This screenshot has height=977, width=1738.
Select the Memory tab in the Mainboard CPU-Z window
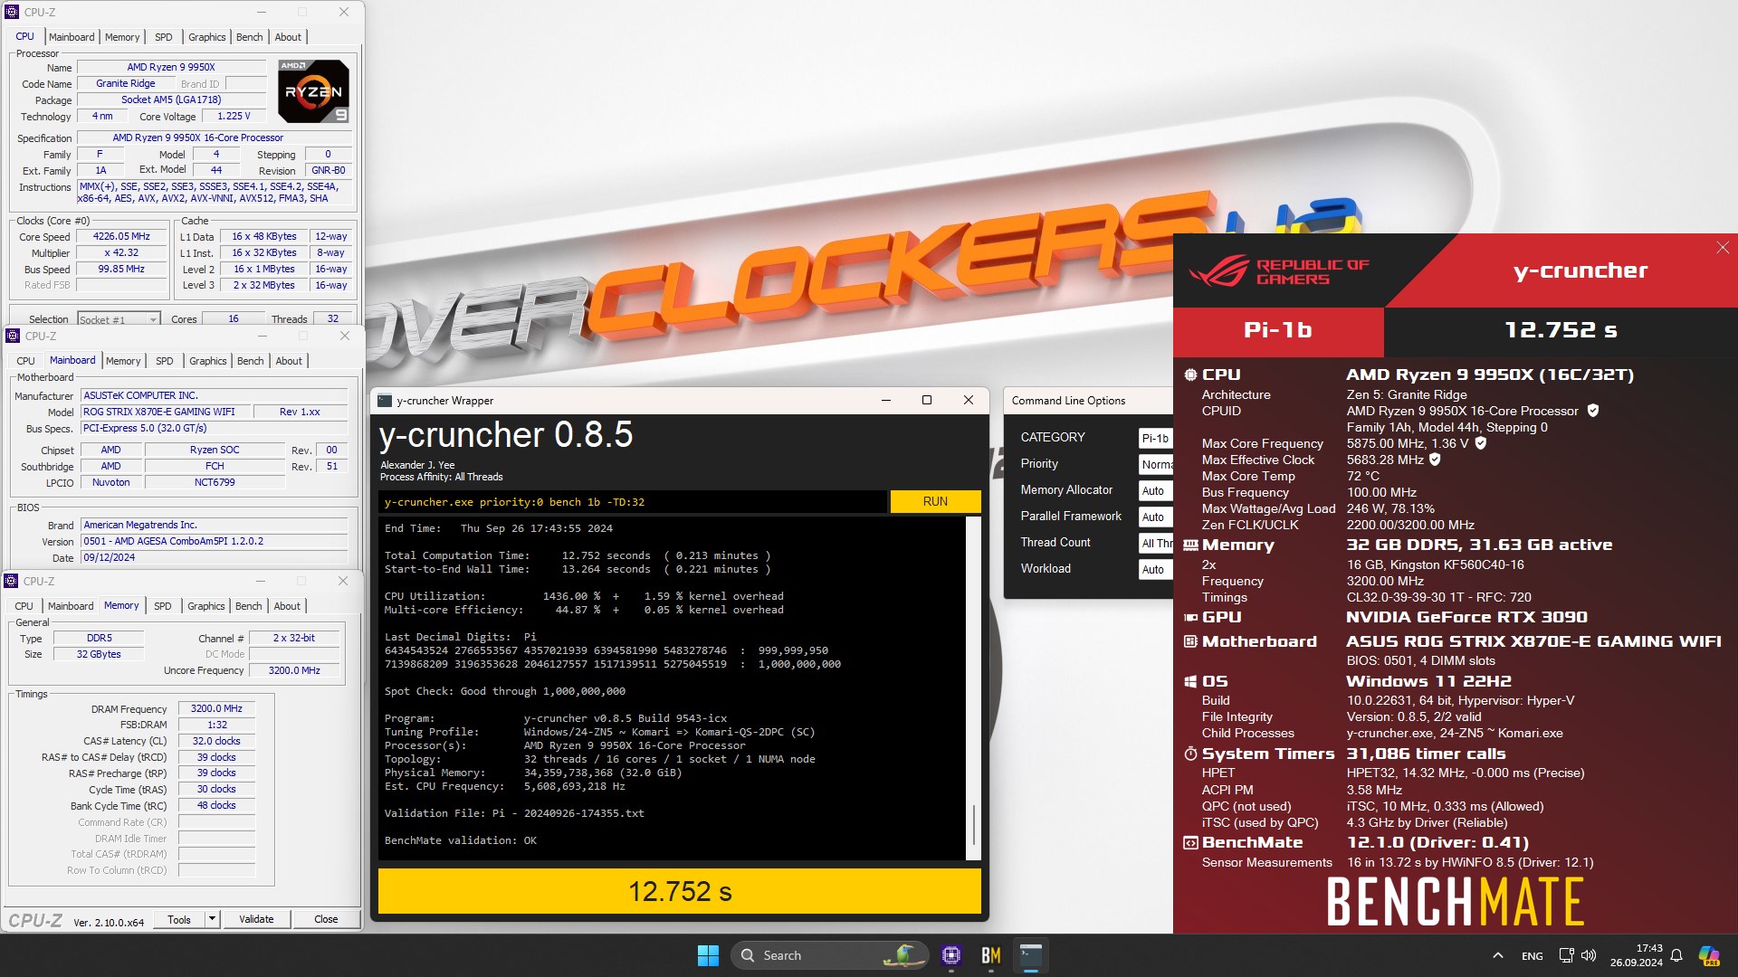(123, 361)
